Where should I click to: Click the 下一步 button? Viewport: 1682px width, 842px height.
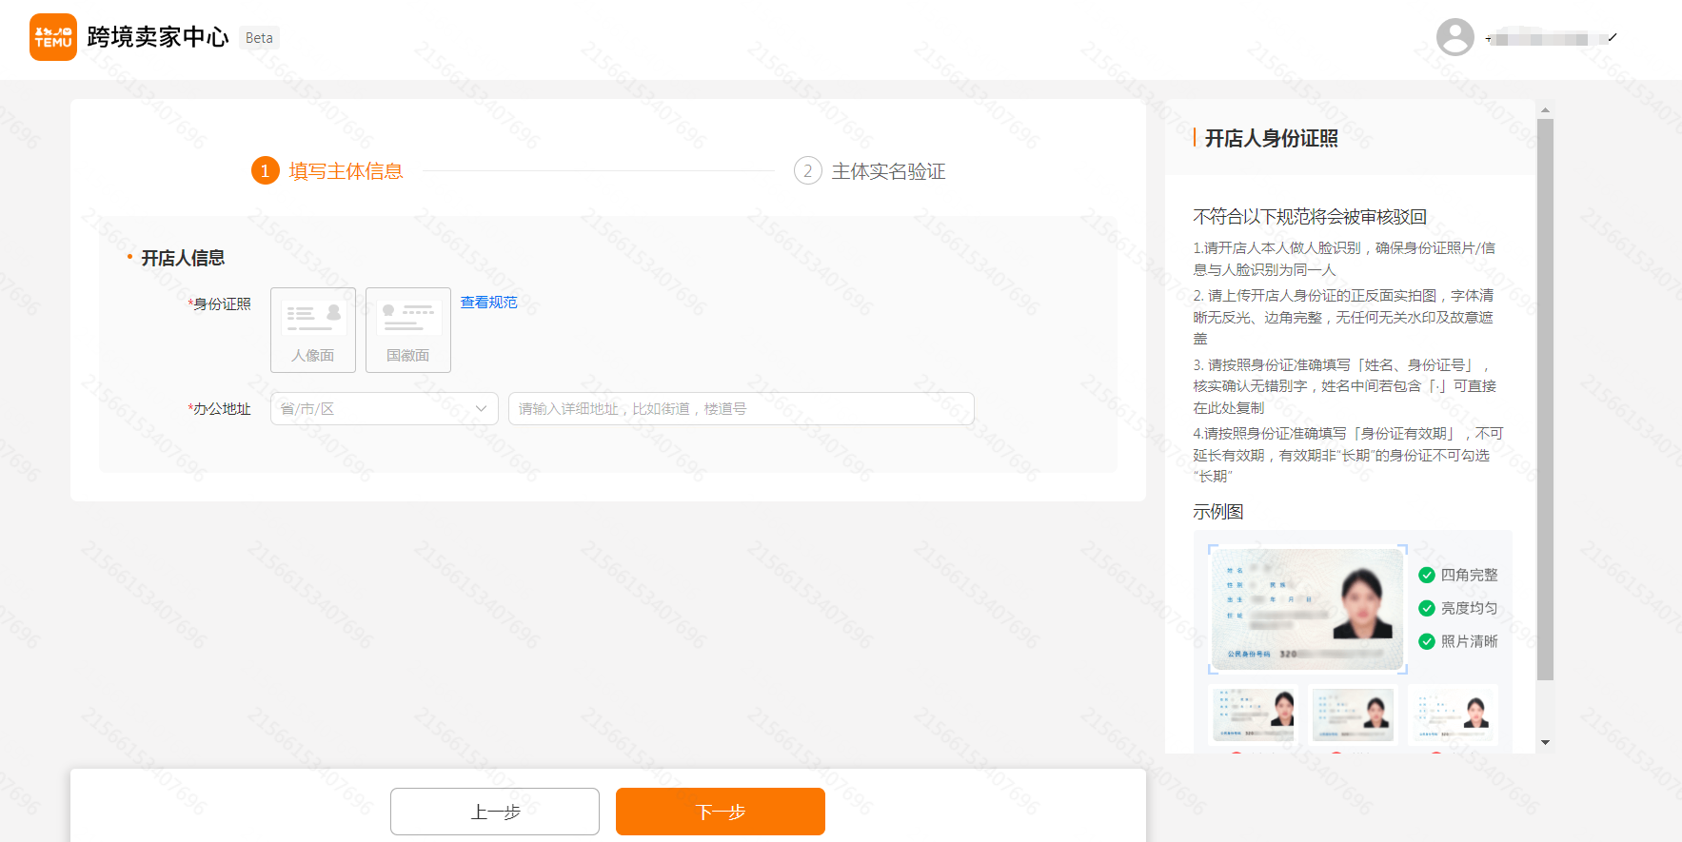pos(720,812)
